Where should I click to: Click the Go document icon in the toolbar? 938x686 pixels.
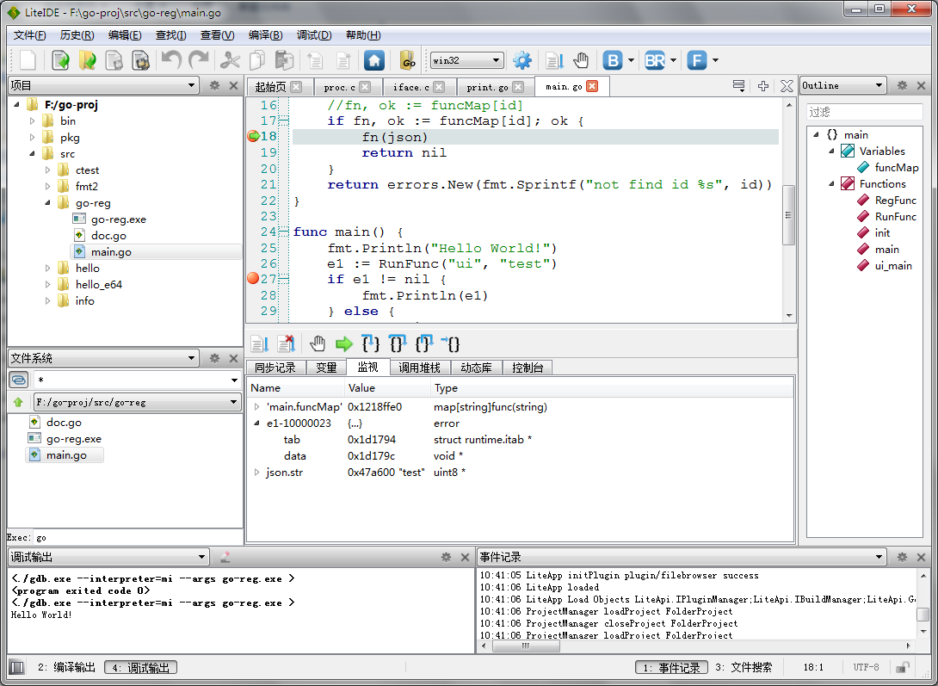[x=408, y=60]
